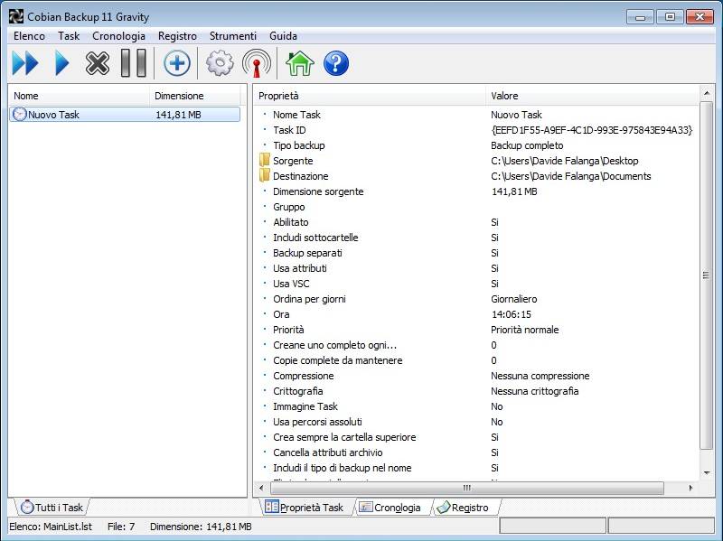The image size is (723, 541).
Task: Abort the backup with X icon
Action: click(98, 63)
